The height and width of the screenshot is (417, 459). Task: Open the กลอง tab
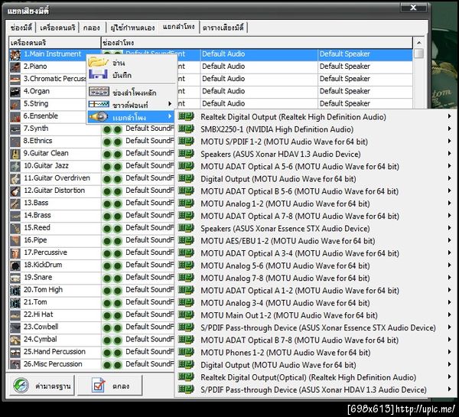(x=92, y=28)
